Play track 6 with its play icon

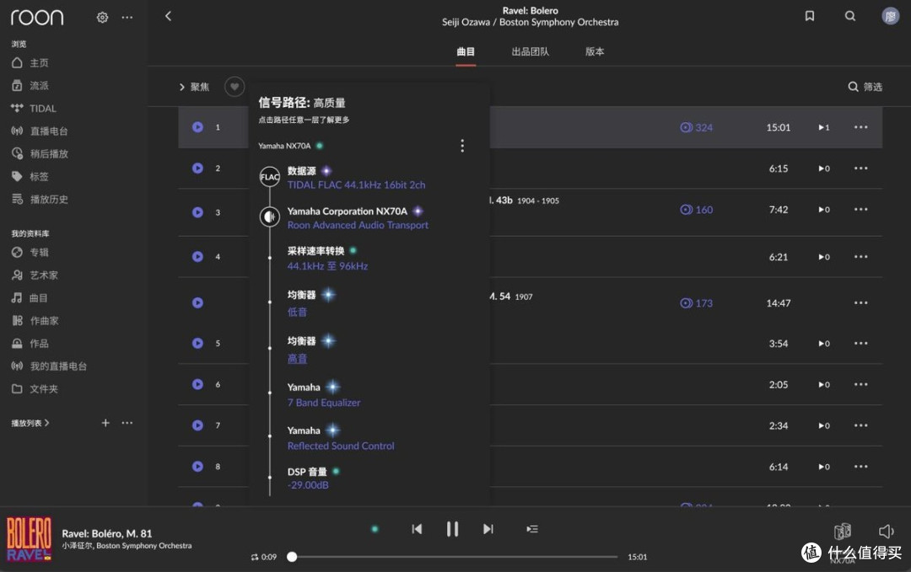point(197,384)
